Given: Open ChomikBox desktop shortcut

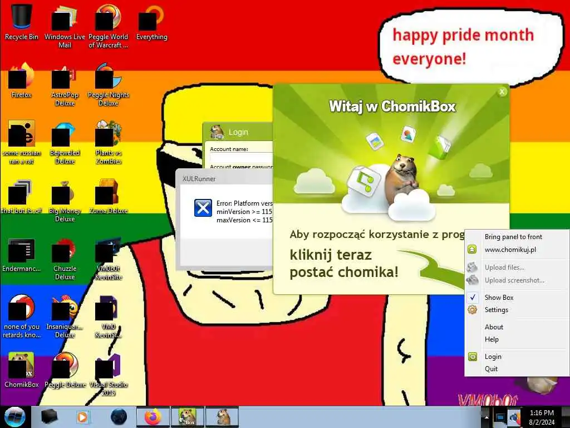Looking at the screenshot, I should point(22,369).
